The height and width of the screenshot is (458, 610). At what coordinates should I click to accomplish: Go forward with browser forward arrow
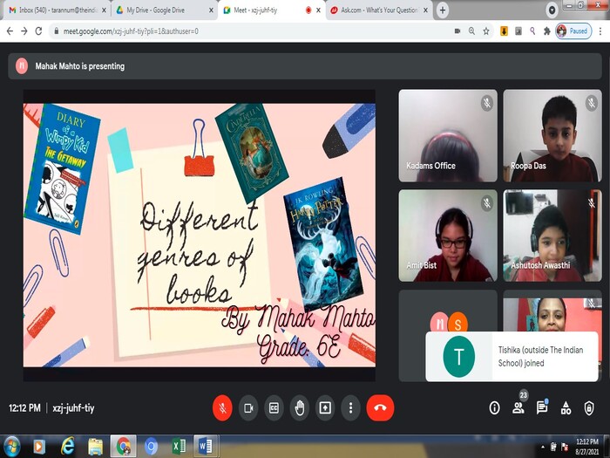coord(24,31)
